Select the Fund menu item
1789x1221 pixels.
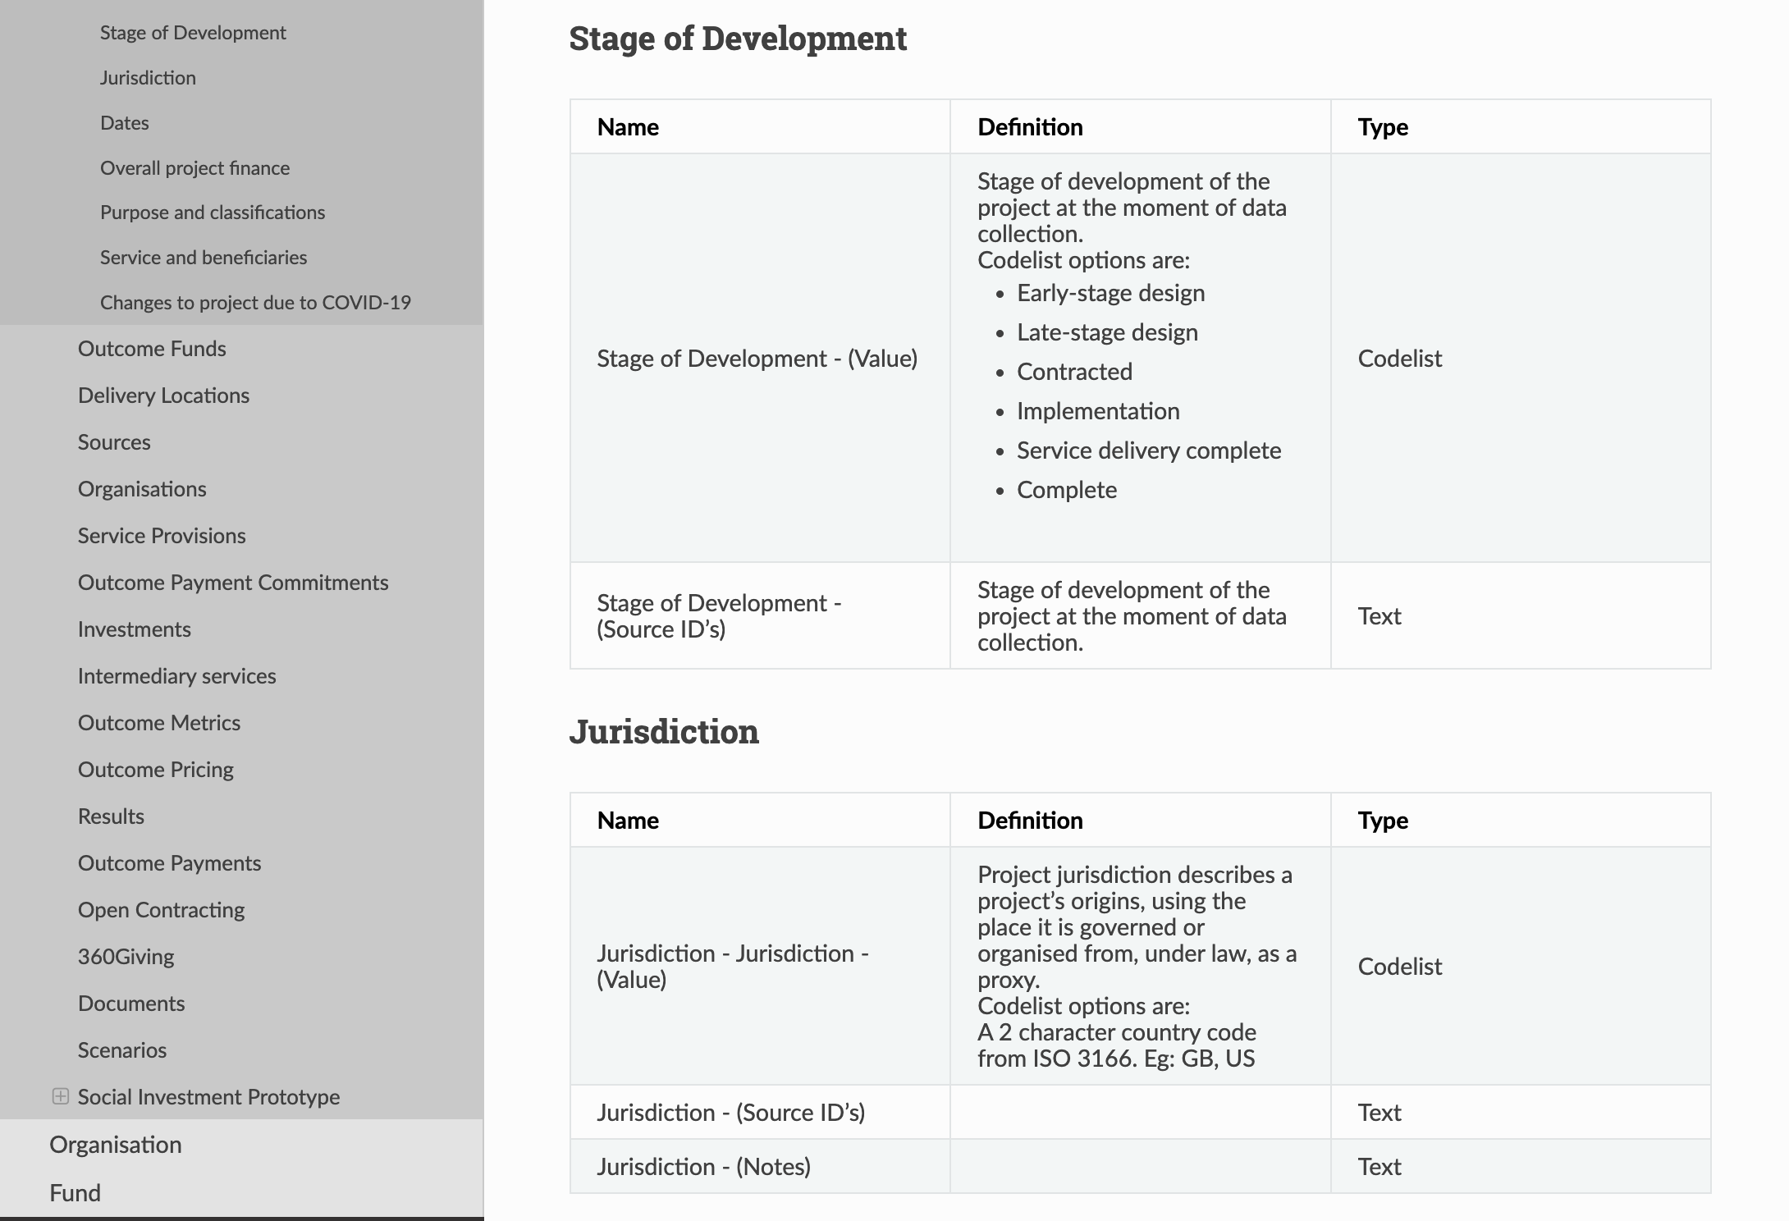73,1192
